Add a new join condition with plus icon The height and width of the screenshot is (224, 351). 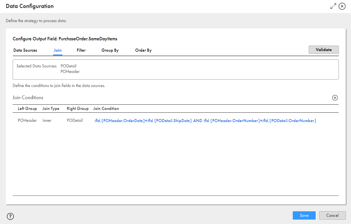(x=335, y=98)
